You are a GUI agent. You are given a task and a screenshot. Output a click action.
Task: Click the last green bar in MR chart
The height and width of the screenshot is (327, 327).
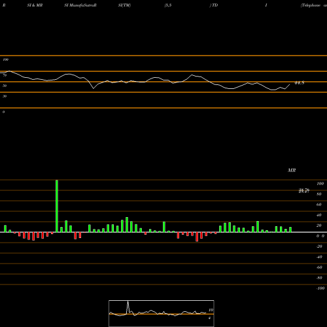coord(290,230)
